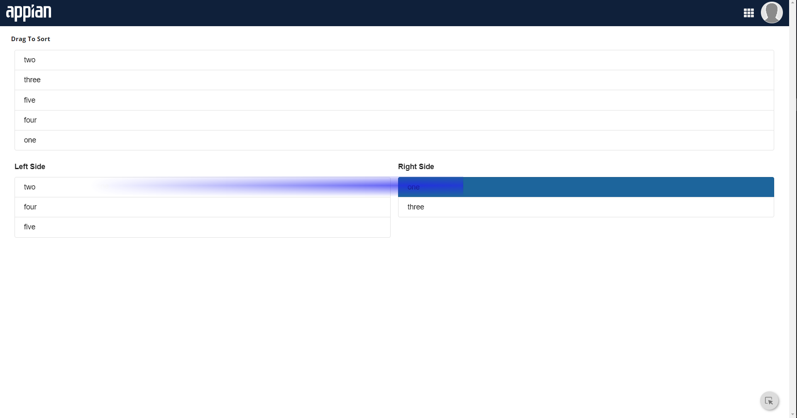Click the scrollbar down arrow
797x418 pixels.
pos(793,415)
